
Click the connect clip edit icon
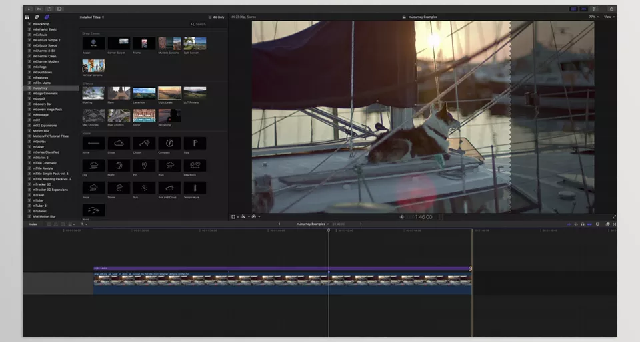49,224
